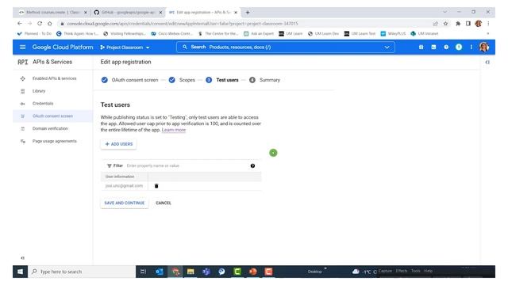This screenshot has width=508, height=285.
Task: Expand the Project Classroom project selector
Action: pos(125,47)
